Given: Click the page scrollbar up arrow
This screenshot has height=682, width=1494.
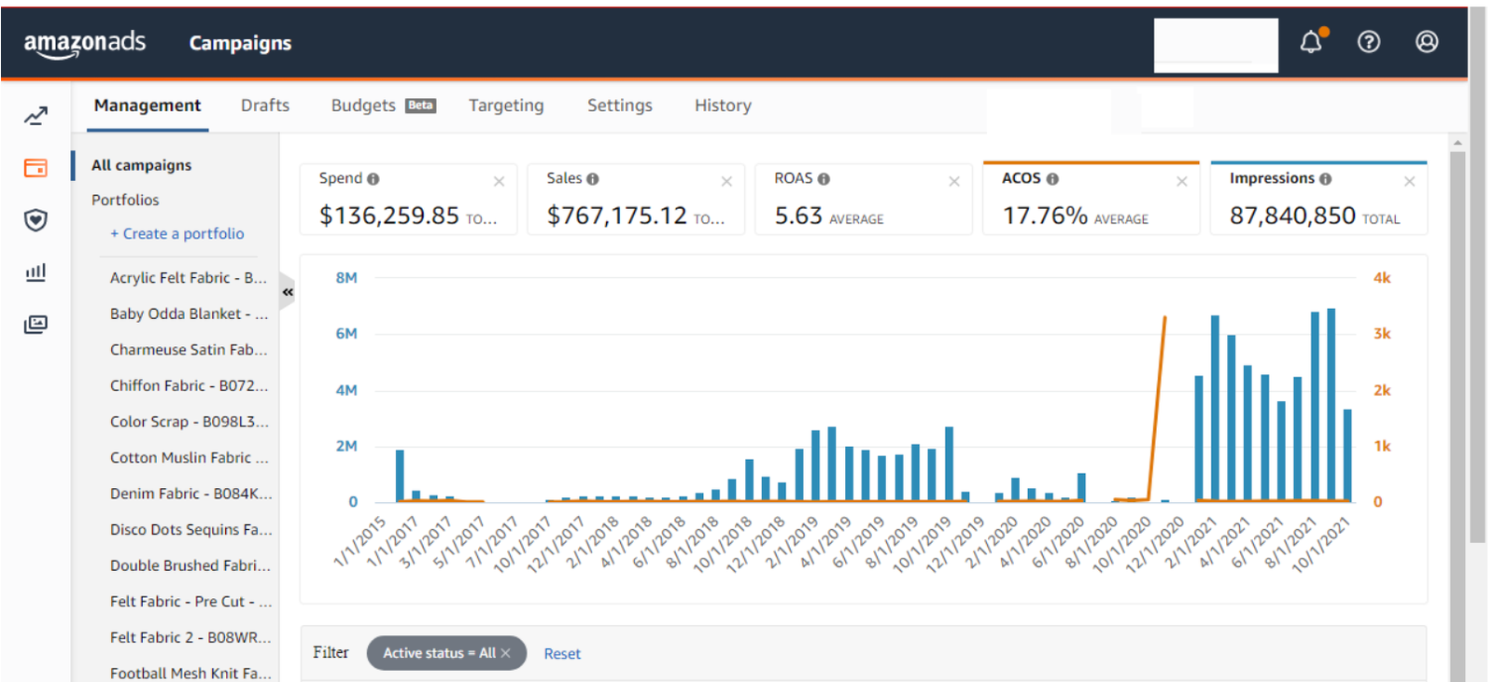Looking at the screenshot, I should pos(1458,143).
